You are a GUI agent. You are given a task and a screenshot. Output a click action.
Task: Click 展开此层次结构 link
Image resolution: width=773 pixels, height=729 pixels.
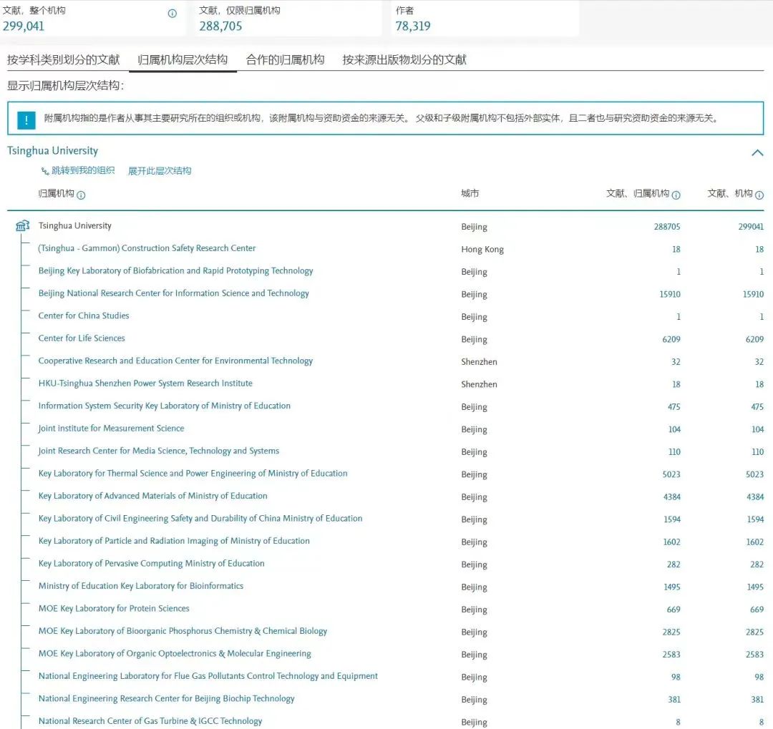click(x=159, y=171)
